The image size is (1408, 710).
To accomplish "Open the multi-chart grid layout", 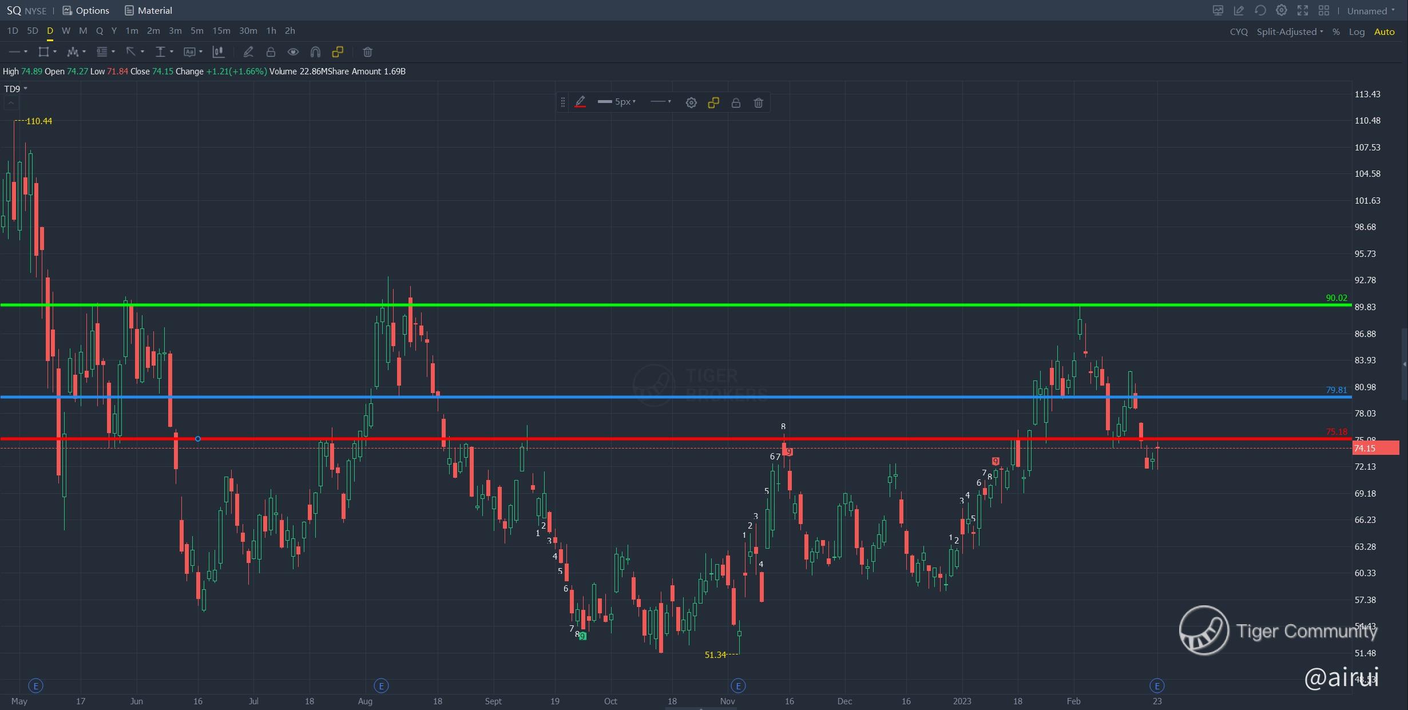I will [x=1324, y=10].
